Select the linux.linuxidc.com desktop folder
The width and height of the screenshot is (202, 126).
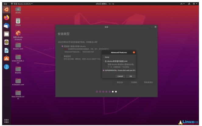[x=18, y=95]
